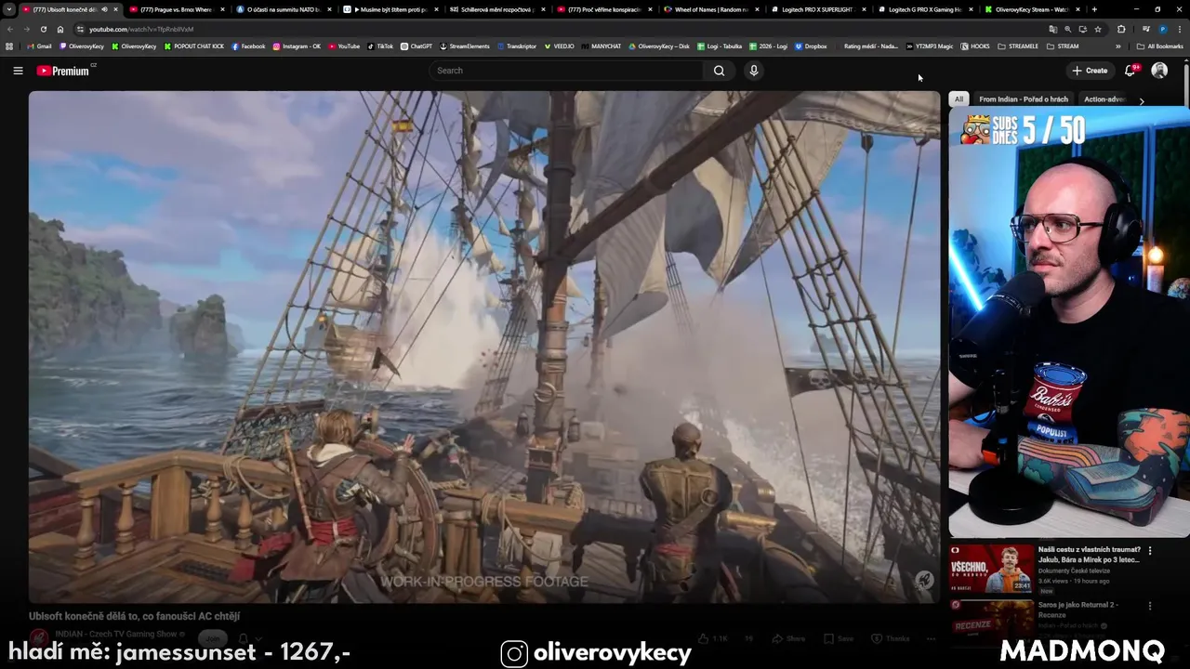The width and height of the screenshot is (1190, 669).
Task: Go to YouTube Premium home logo
Action: (x=65, y=71)
